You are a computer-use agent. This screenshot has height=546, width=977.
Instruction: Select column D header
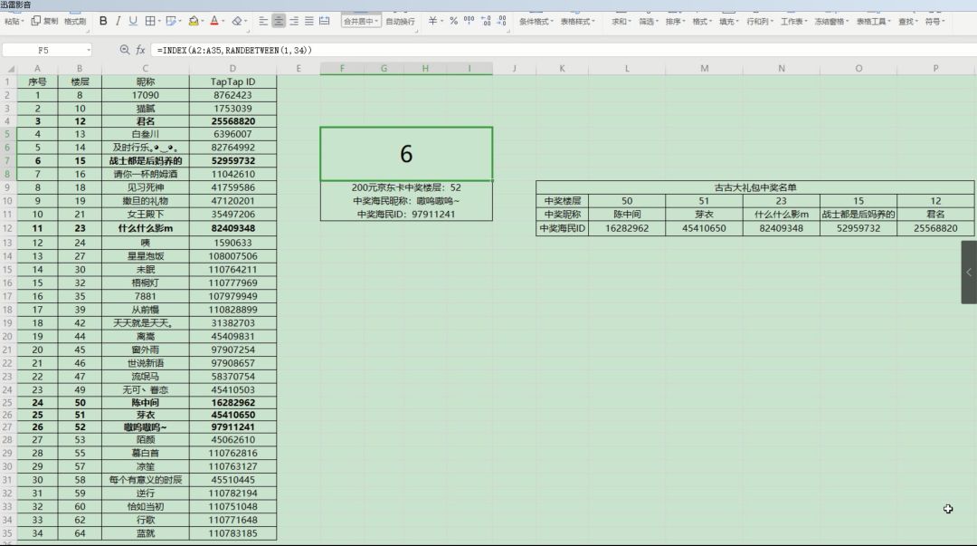pyautogui.click(x=232, y=69)
